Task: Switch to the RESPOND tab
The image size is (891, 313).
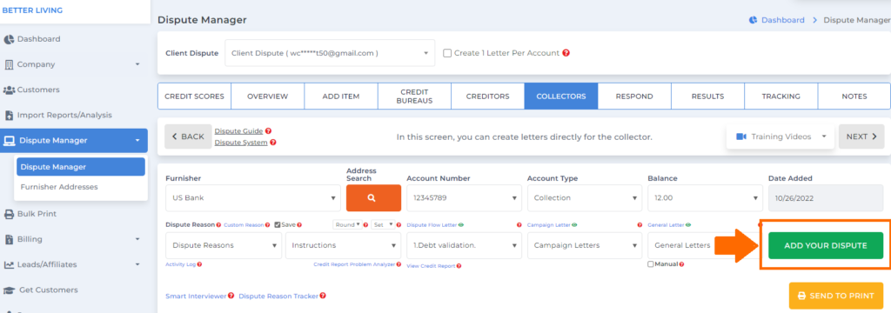Action: (634, 97)
